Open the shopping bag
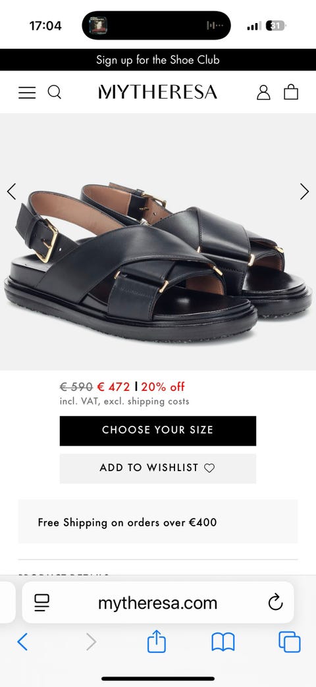 coord(291,92)
